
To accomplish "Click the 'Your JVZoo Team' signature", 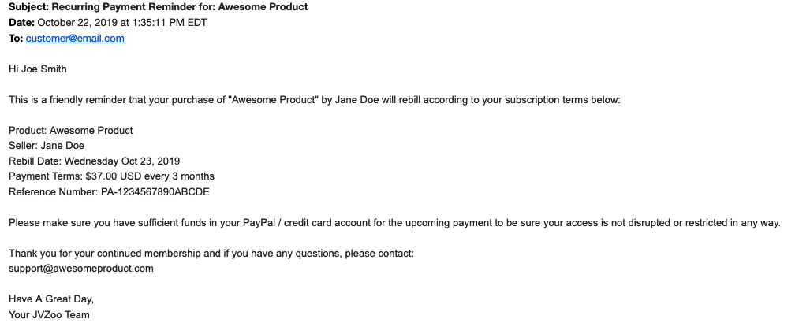I will coord(49,315).
